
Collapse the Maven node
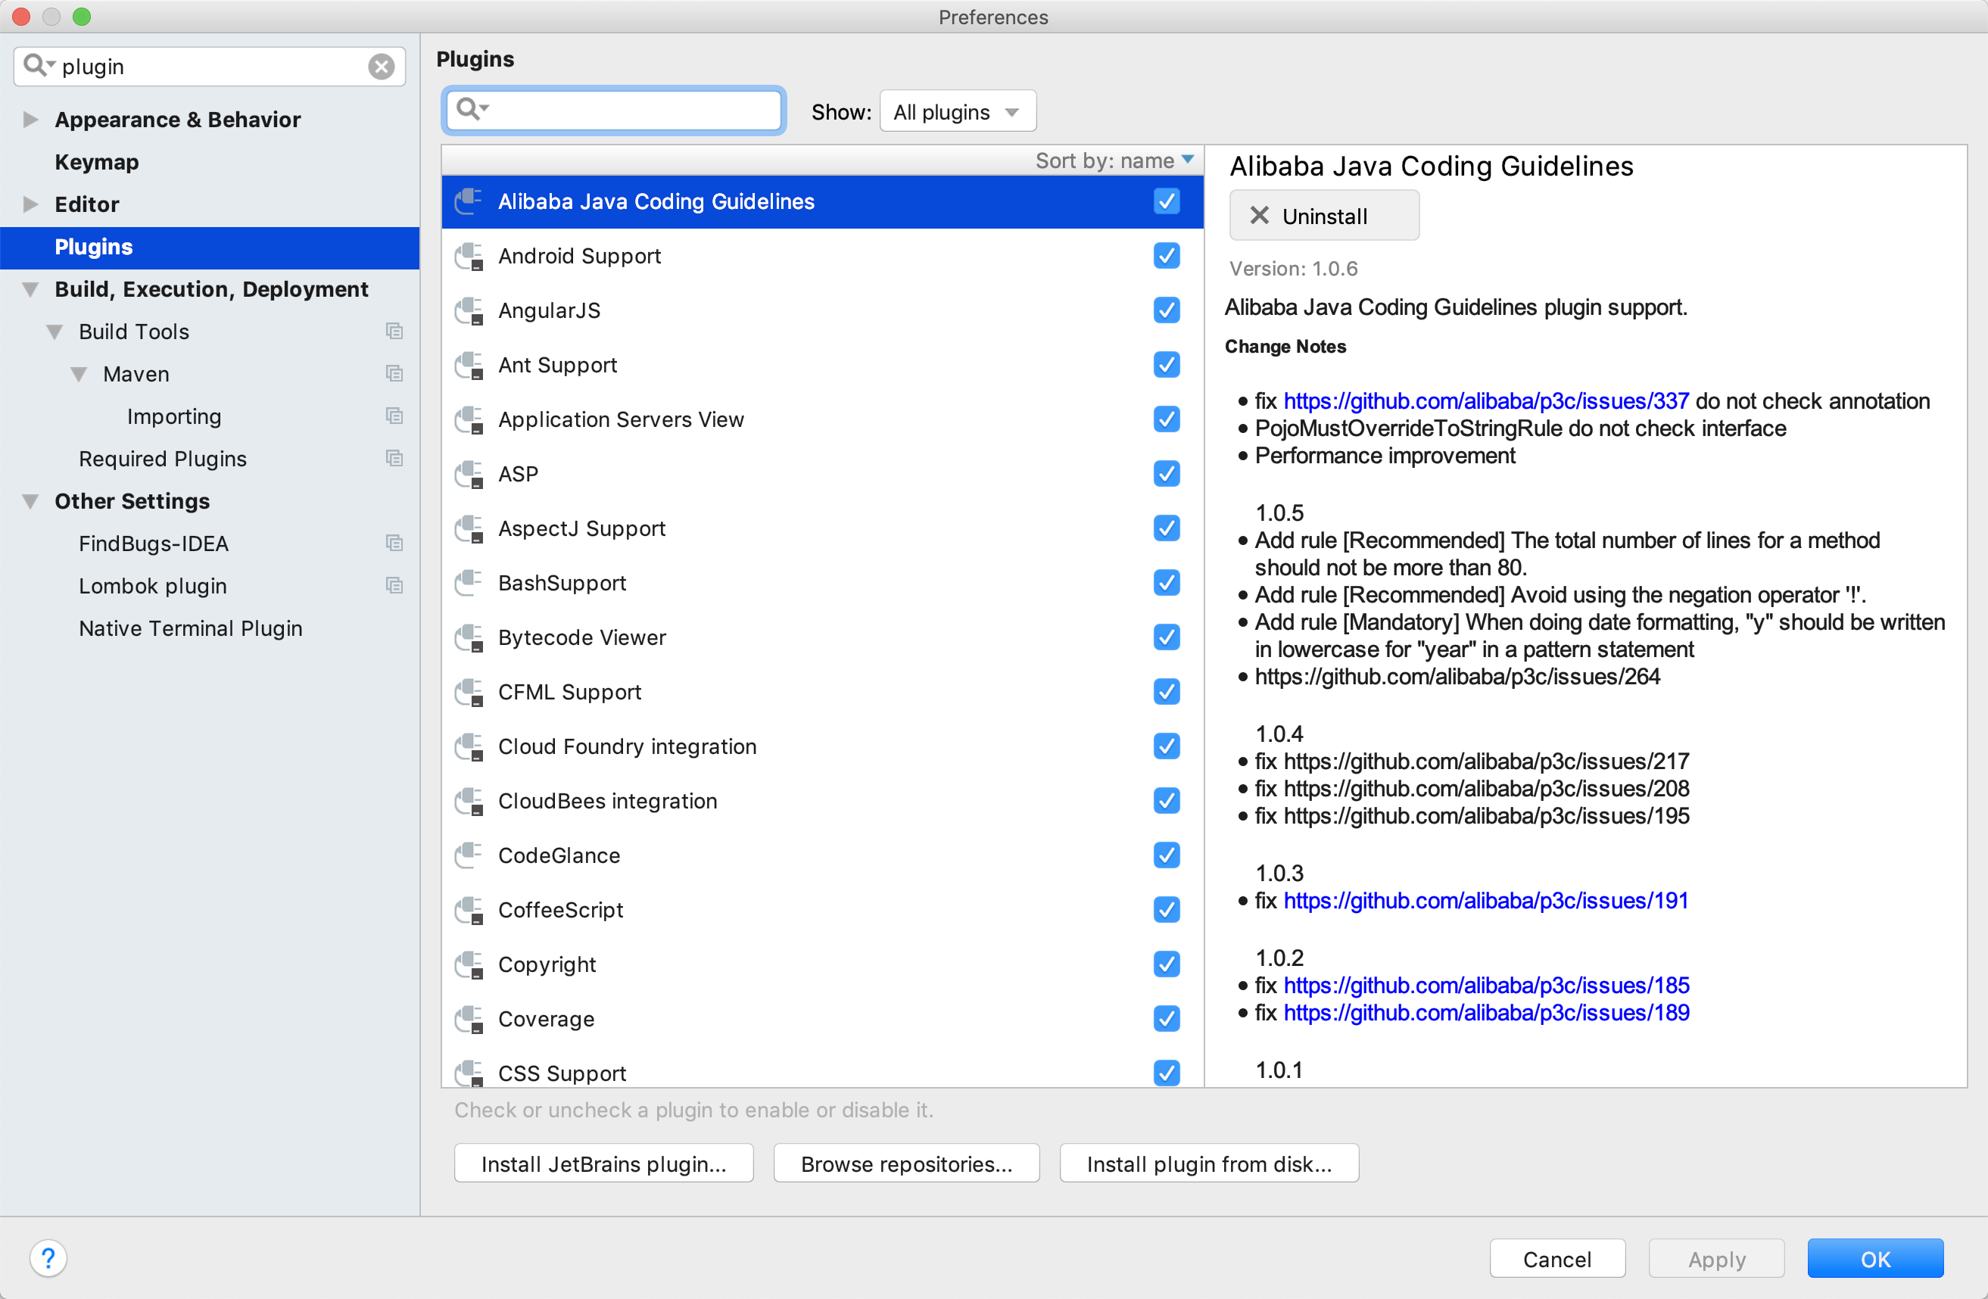pos(79,375)
